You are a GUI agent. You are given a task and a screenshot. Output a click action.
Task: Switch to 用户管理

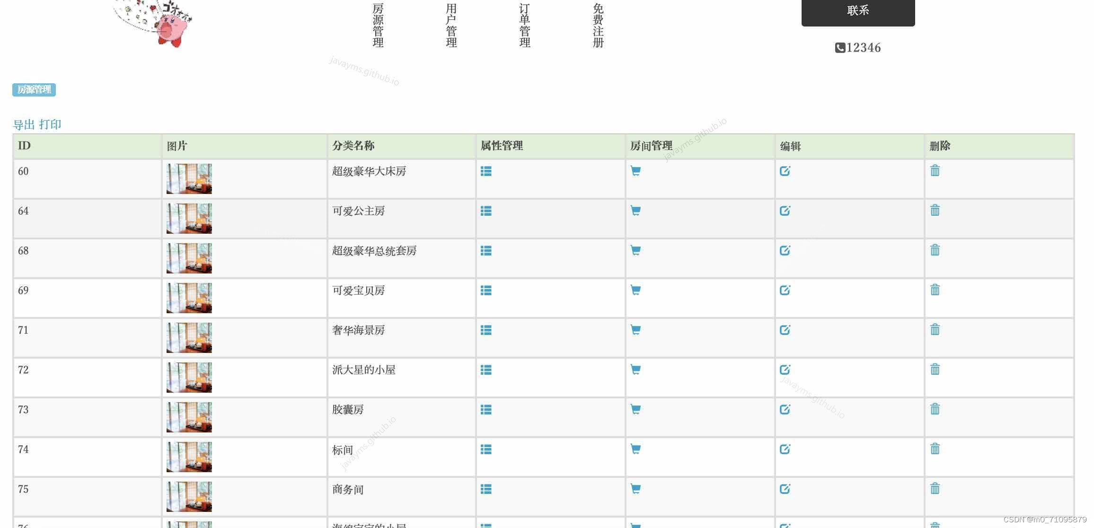coord(450,26)
